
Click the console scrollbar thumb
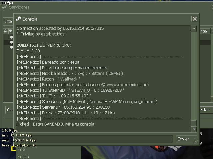tap(194, 123)
